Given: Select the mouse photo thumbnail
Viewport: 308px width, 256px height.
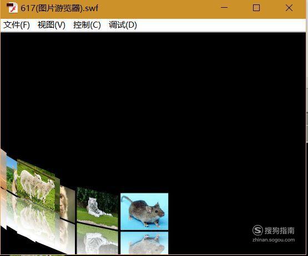Looking at the screenshot, I should (144, 211).
